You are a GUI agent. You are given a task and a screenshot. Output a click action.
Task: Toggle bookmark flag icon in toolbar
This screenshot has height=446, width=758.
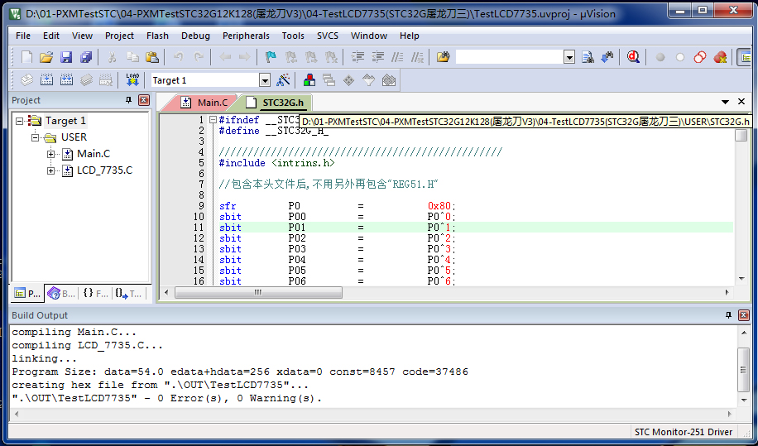click(x=271, y=57)
